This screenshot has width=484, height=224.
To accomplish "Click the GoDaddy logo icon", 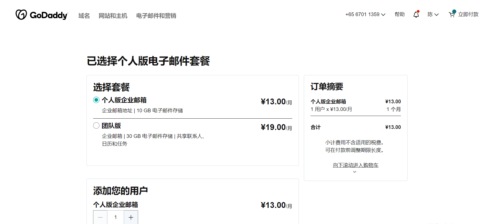I will tap(21, 15).
